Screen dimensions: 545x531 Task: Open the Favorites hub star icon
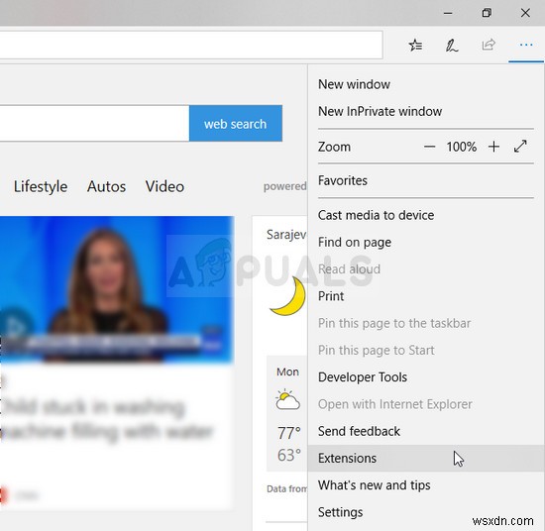pos(415,46)
